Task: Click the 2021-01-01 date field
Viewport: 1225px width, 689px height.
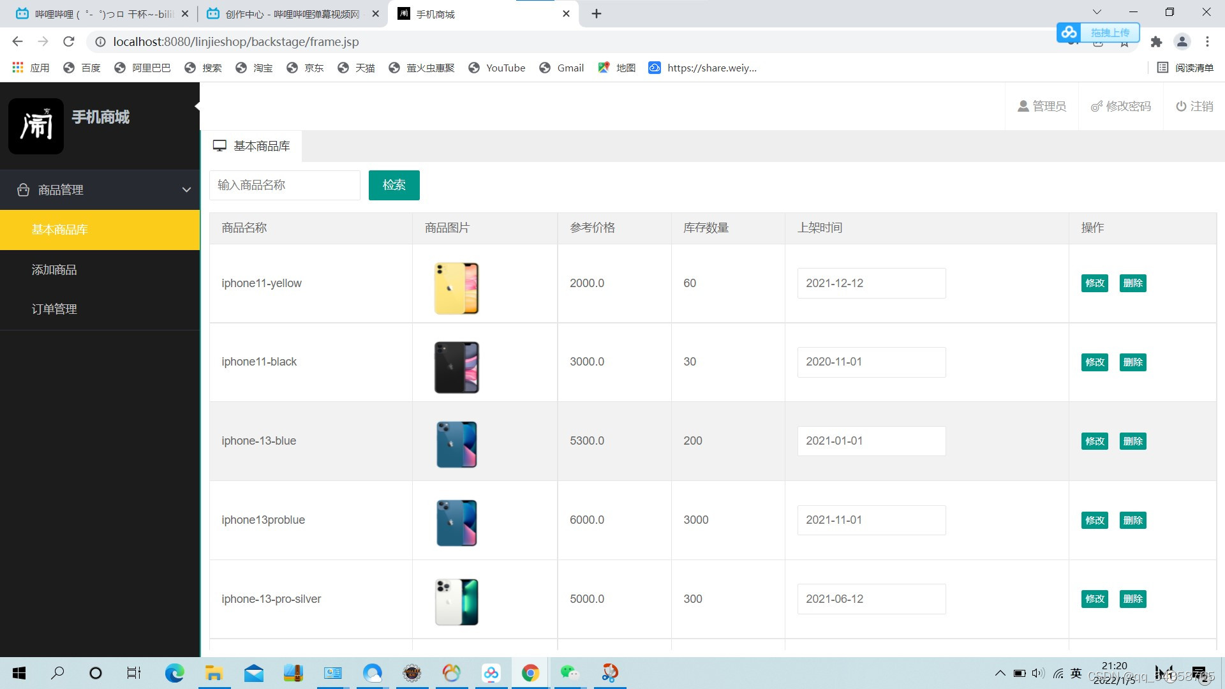Action: click(872, 441)
